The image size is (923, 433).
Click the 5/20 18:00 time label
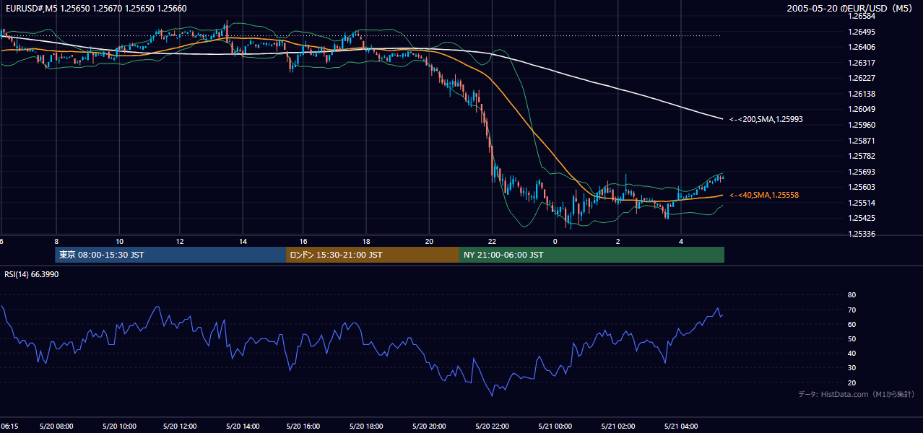(x=366, y=427)
